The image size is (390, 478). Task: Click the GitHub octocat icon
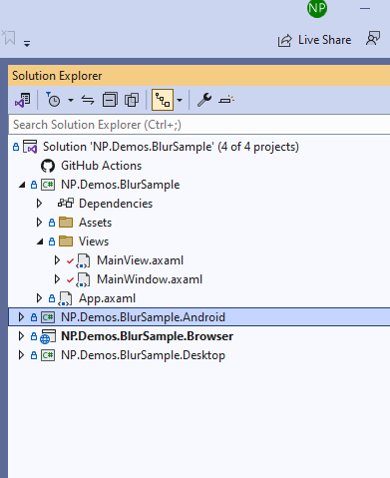tap(48, 166)
